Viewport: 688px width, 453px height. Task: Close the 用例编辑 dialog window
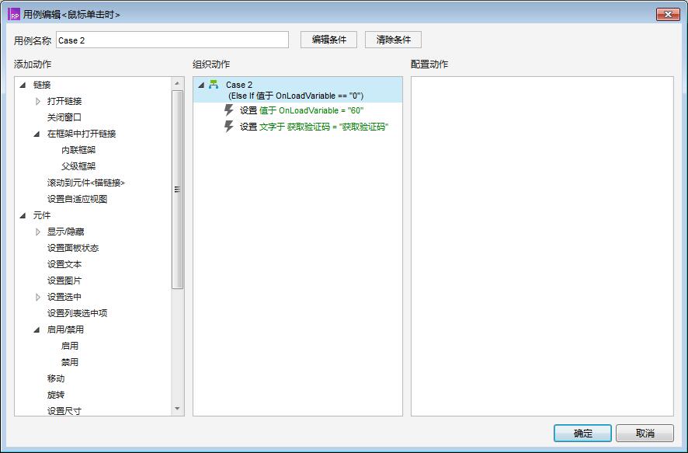coord(668,14)
